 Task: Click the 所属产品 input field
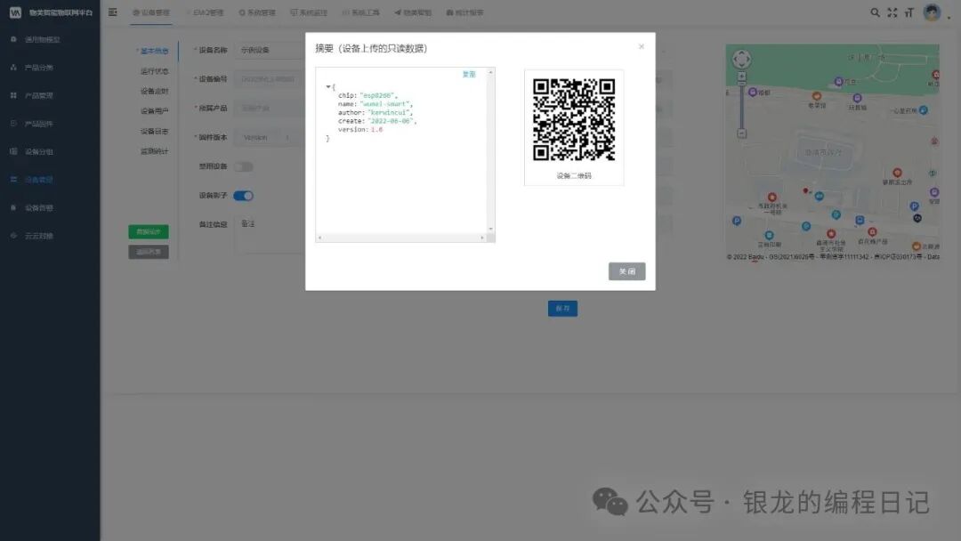click(x=270, y=109)
